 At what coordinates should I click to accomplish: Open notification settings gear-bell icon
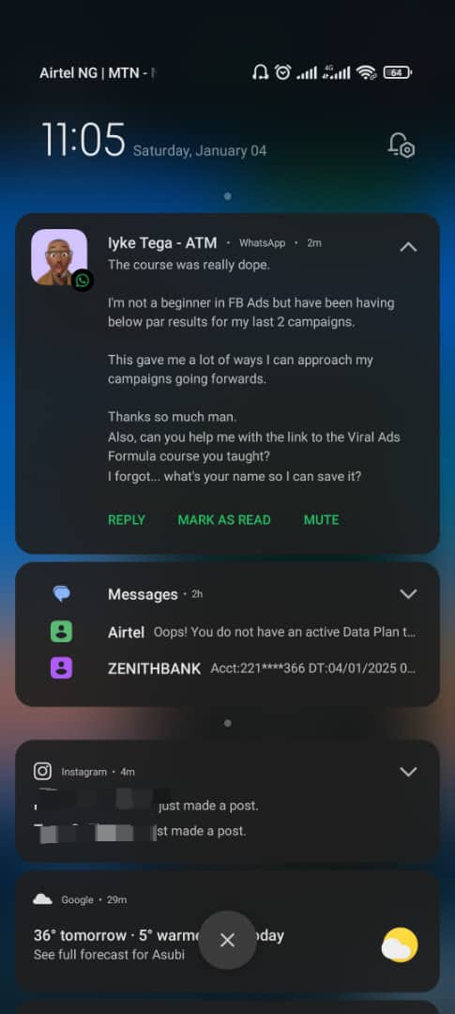pyautogui.click(x=402, y=145)
